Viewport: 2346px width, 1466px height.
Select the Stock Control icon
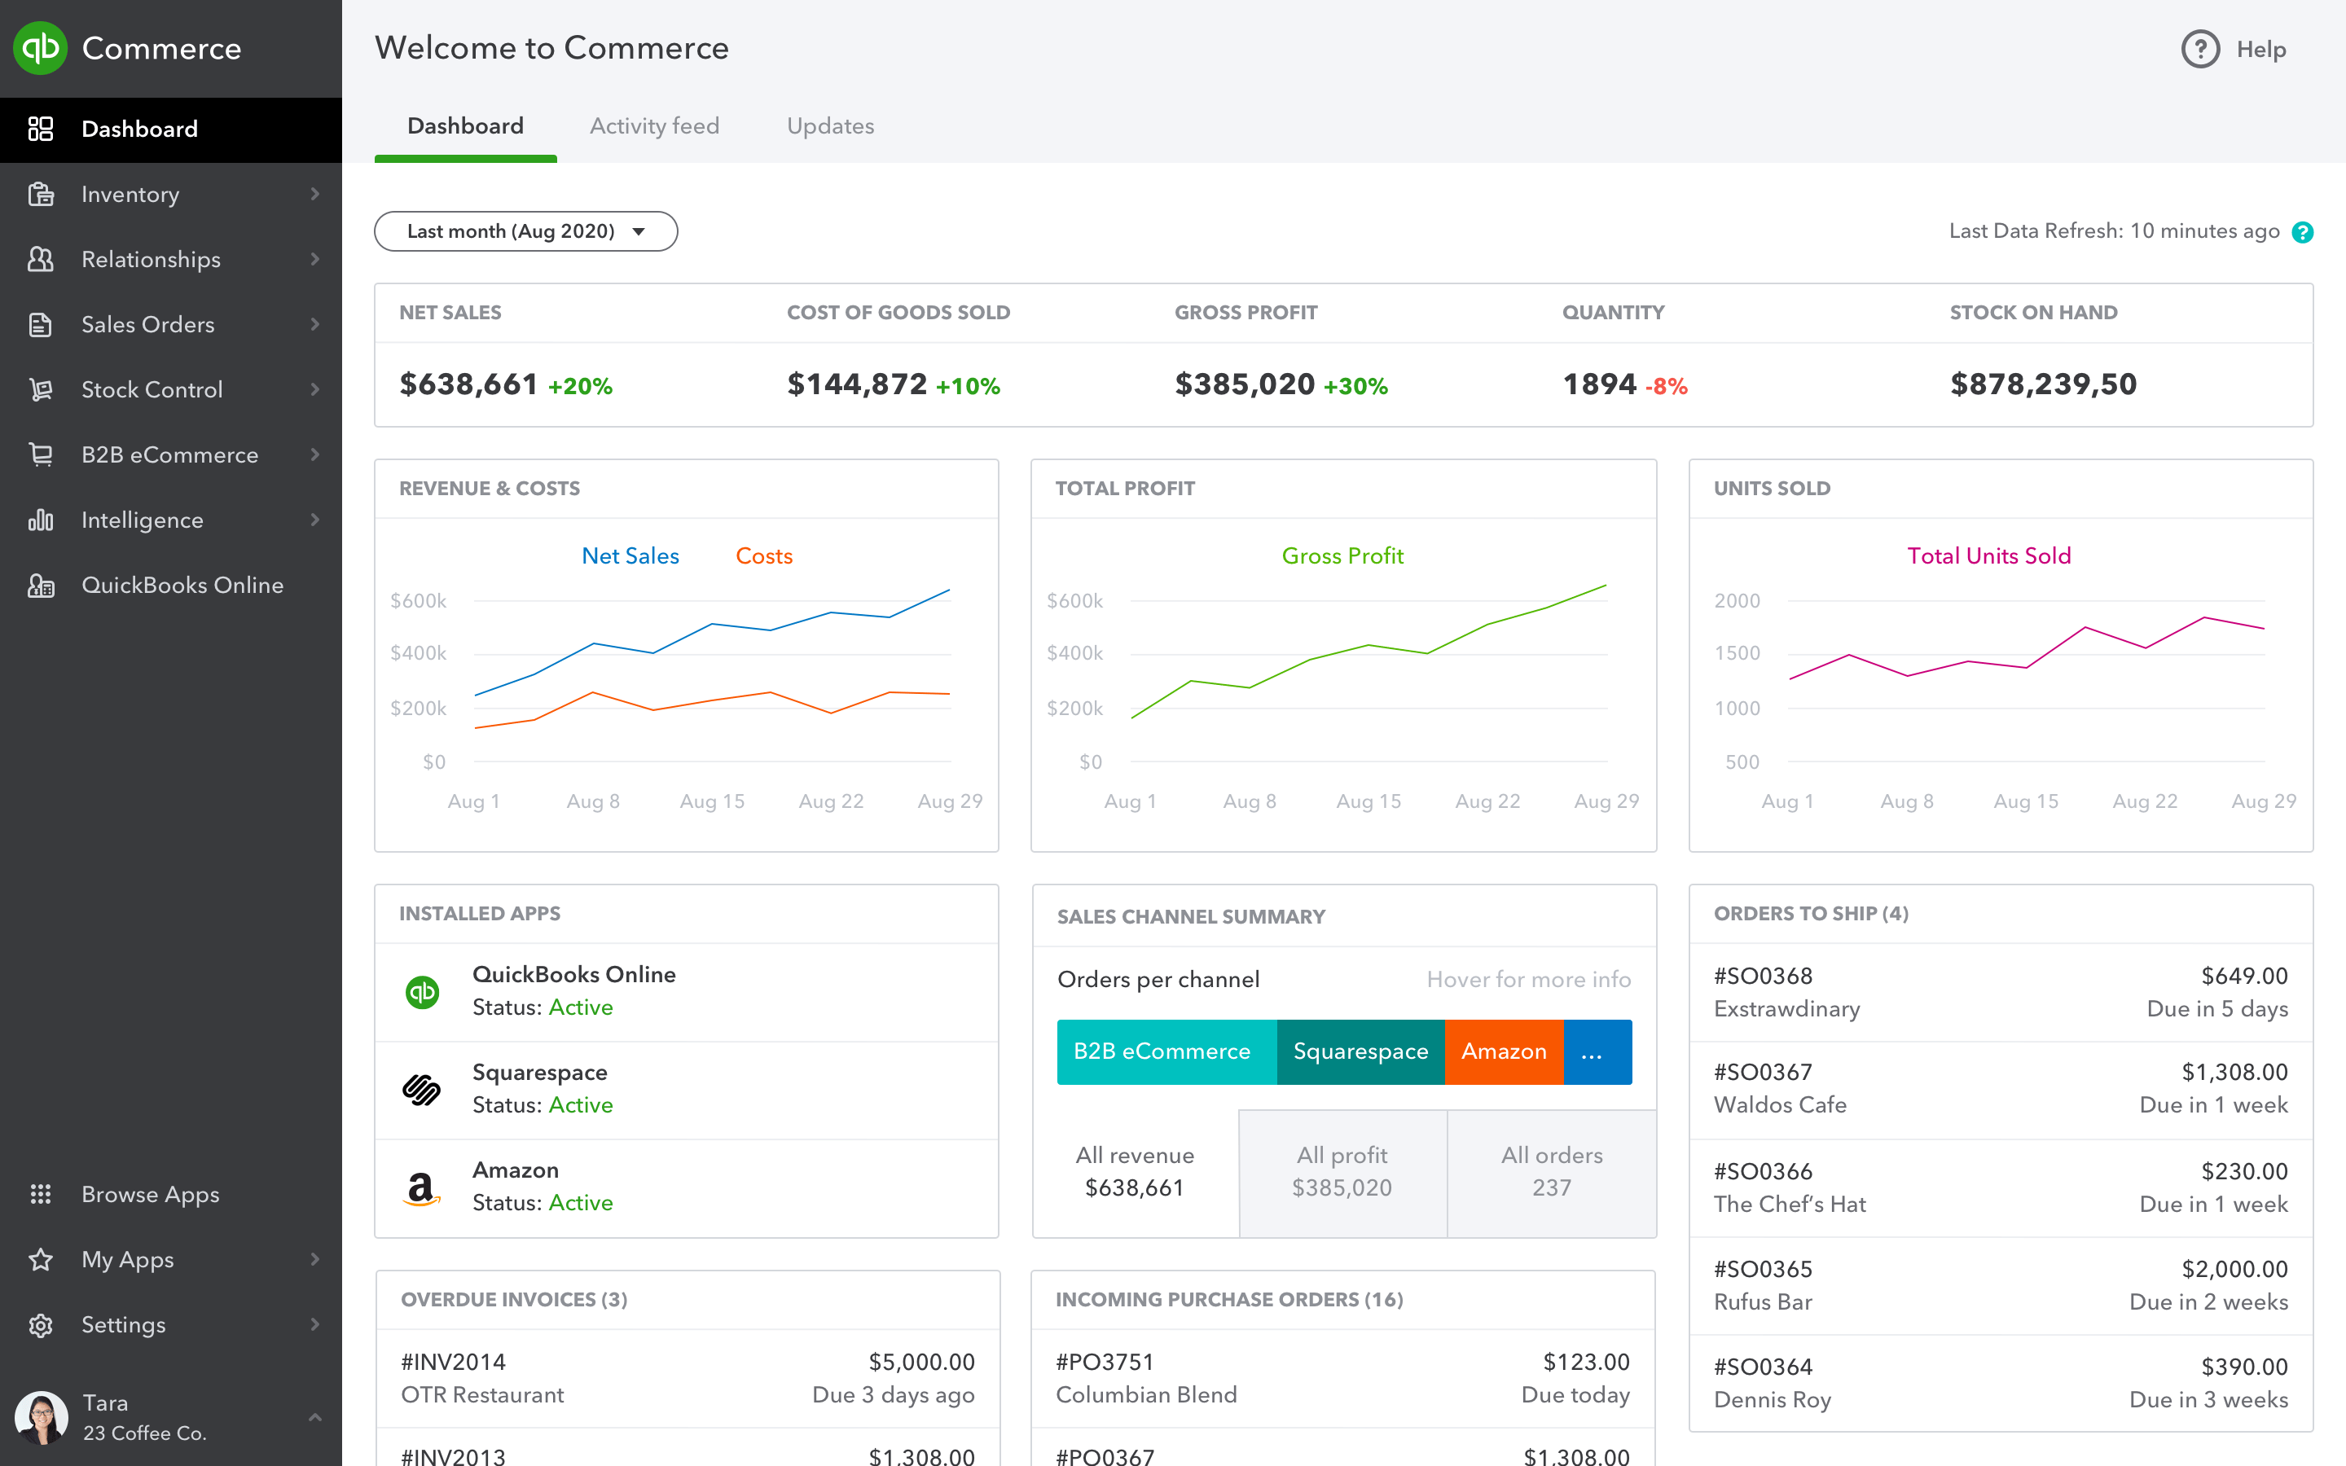pyautogui.click(x=42, y=388)
